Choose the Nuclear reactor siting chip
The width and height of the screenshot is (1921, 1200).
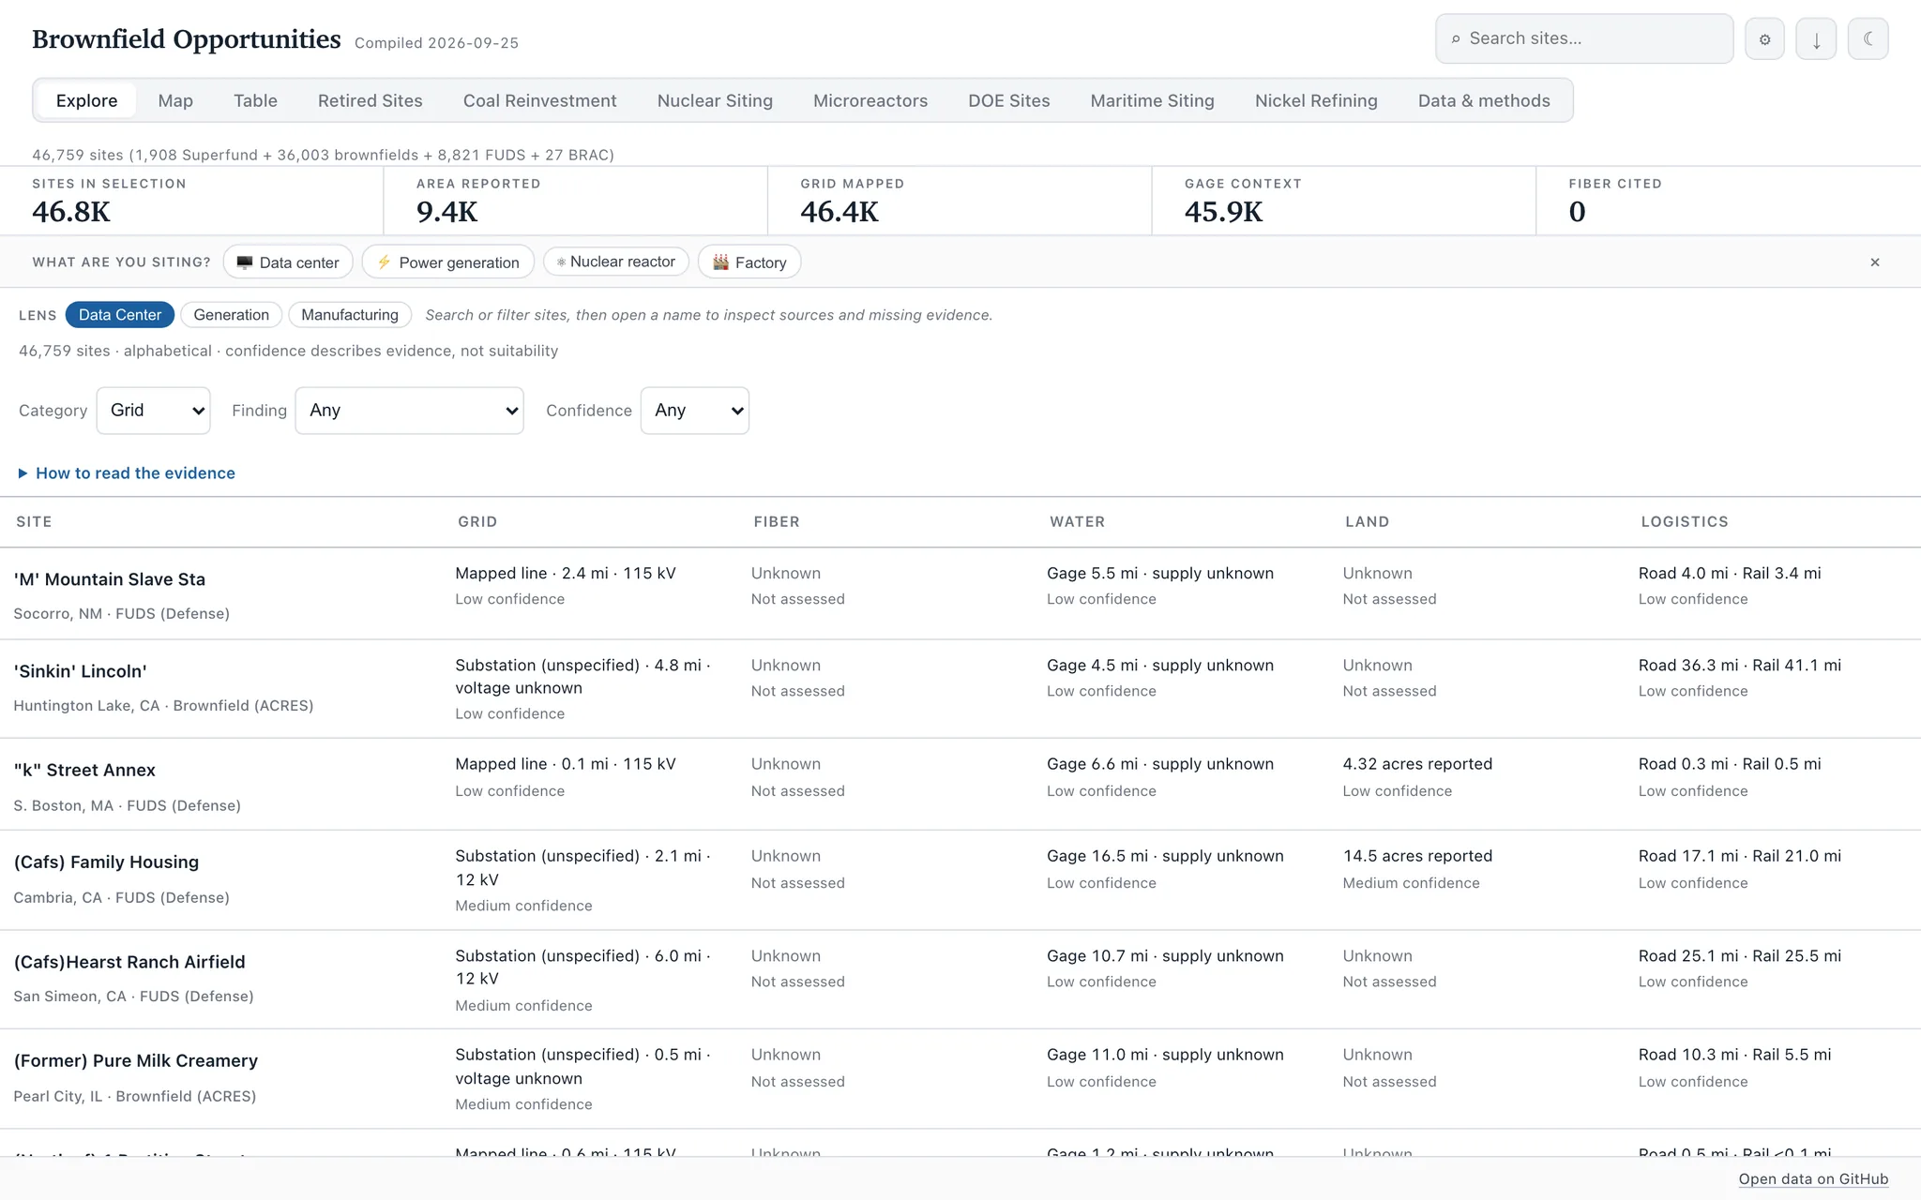click(x=616, y=262)
